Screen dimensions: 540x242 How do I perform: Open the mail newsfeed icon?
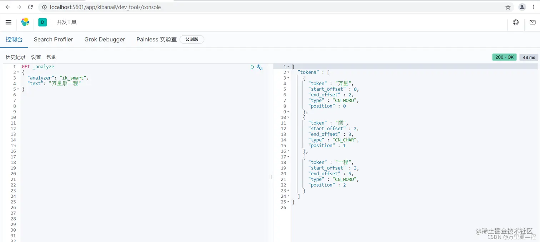click(x=532, y=22)
